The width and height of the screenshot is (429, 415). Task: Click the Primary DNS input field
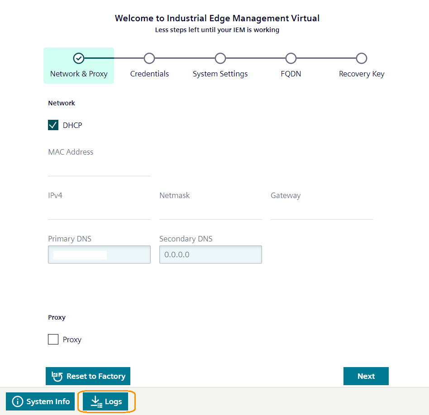coord(99,254)
